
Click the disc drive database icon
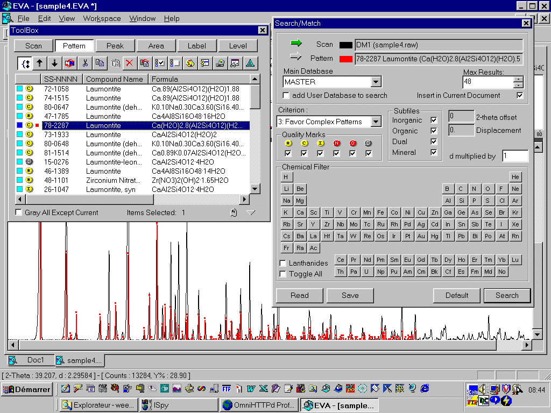point(220,63)
